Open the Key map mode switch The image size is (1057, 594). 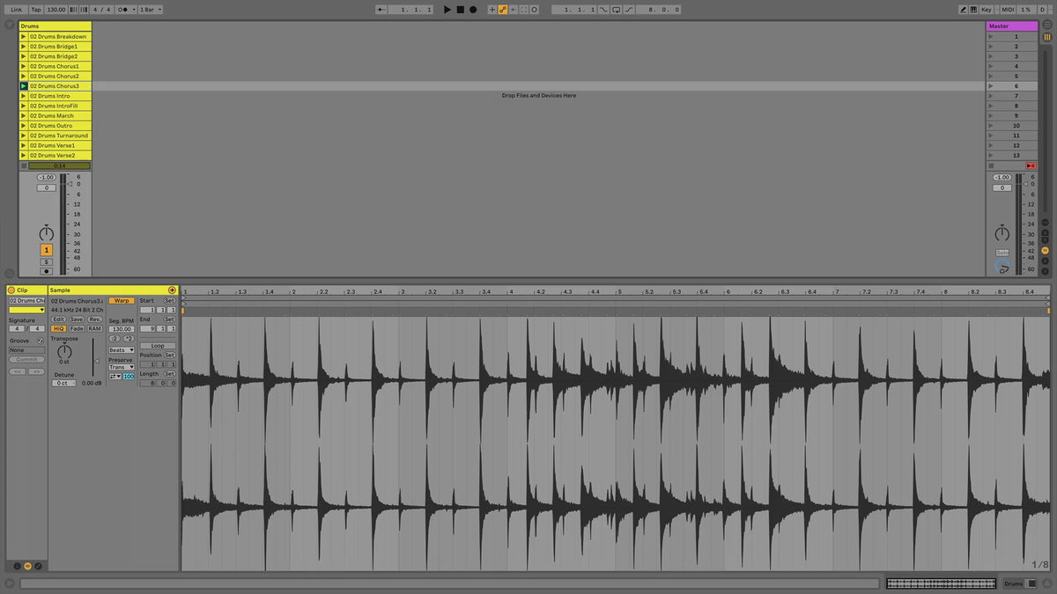tap(986, 10)
